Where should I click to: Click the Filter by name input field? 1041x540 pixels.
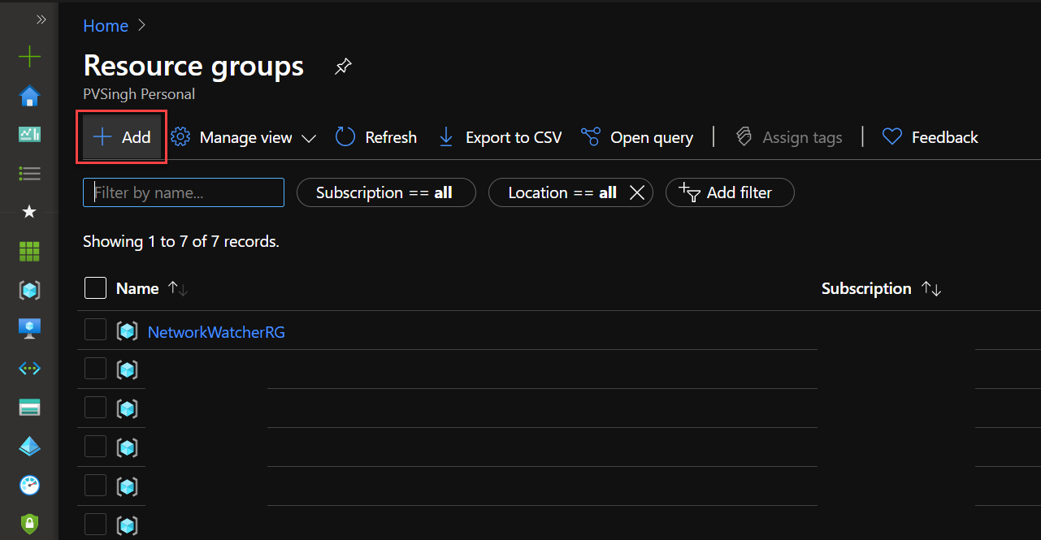click(x=184, y=193)
